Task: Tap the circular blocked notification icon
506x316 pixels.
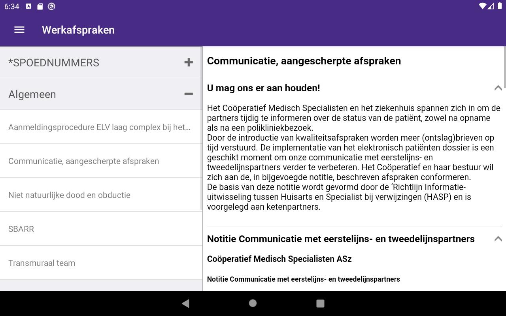Action: pyautogui.click(x=51, y=6)
